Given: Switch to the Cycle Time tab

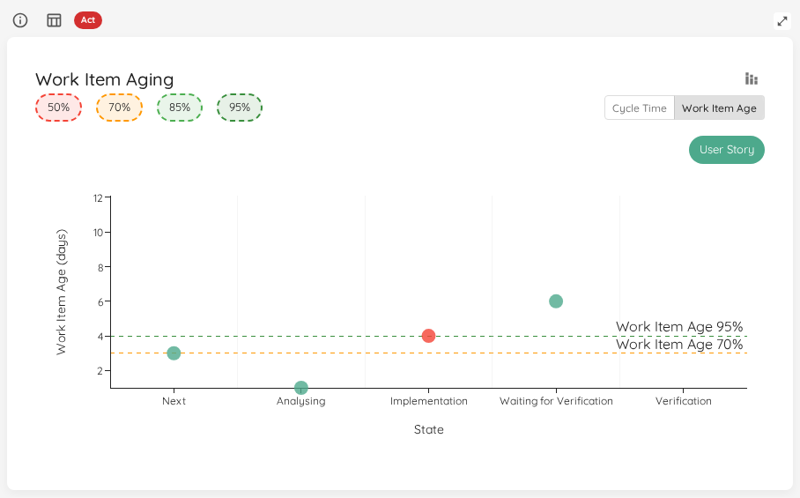Looking at the screenshot, I should 640,108.
